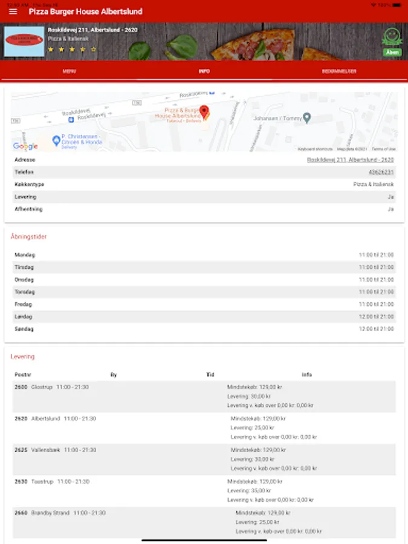Screen dimensions: 408x544
Task: Tap the Johansen / Tommy map marker
Action: [x=306, y=118]
